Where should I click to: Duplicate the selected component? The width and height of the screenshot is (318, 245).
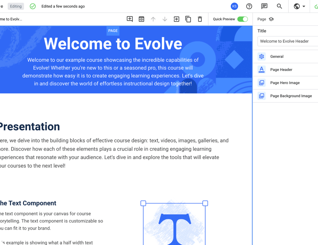[188, 19]
